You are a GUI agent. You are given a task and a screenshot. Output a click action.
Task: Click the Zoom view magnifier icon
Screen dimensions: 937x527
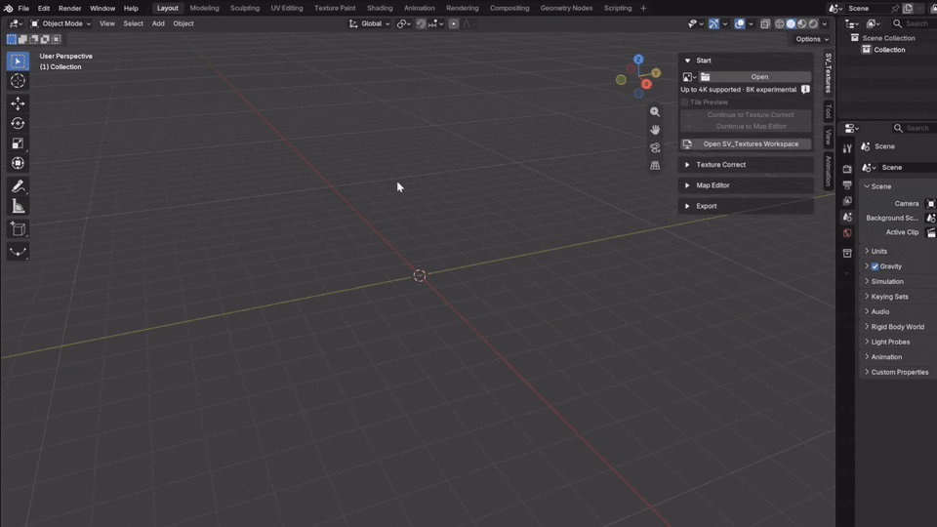pos(655,111)
